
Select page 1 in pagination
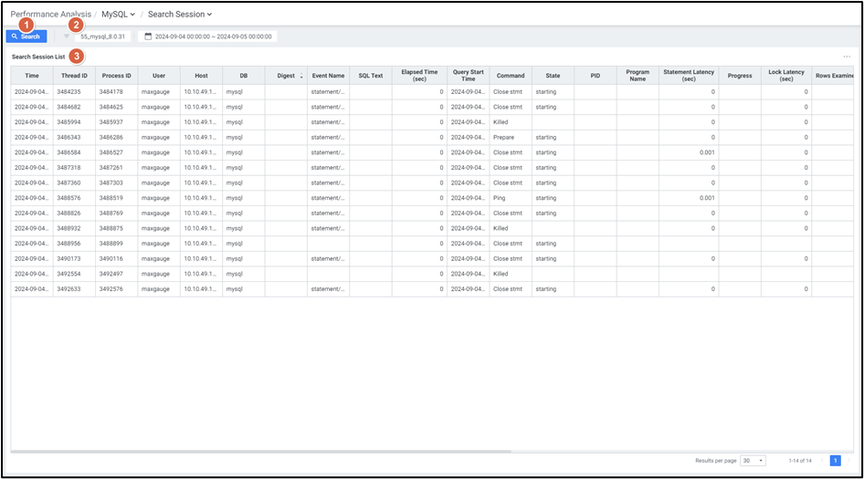pos(835,461)
